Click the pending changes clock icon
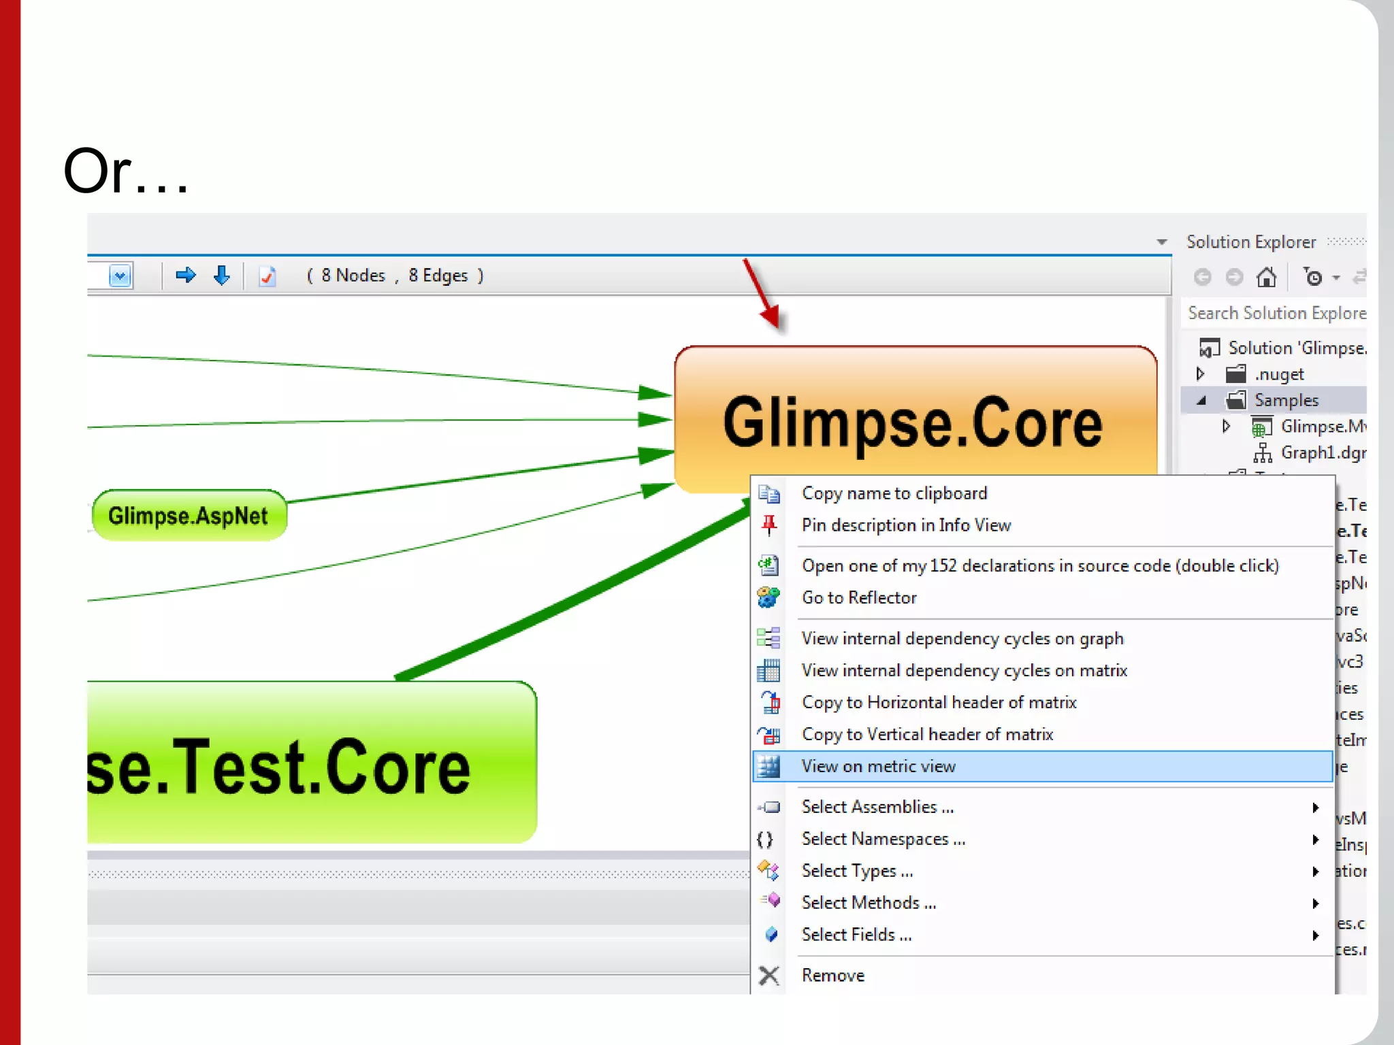 click(1313, 278)
